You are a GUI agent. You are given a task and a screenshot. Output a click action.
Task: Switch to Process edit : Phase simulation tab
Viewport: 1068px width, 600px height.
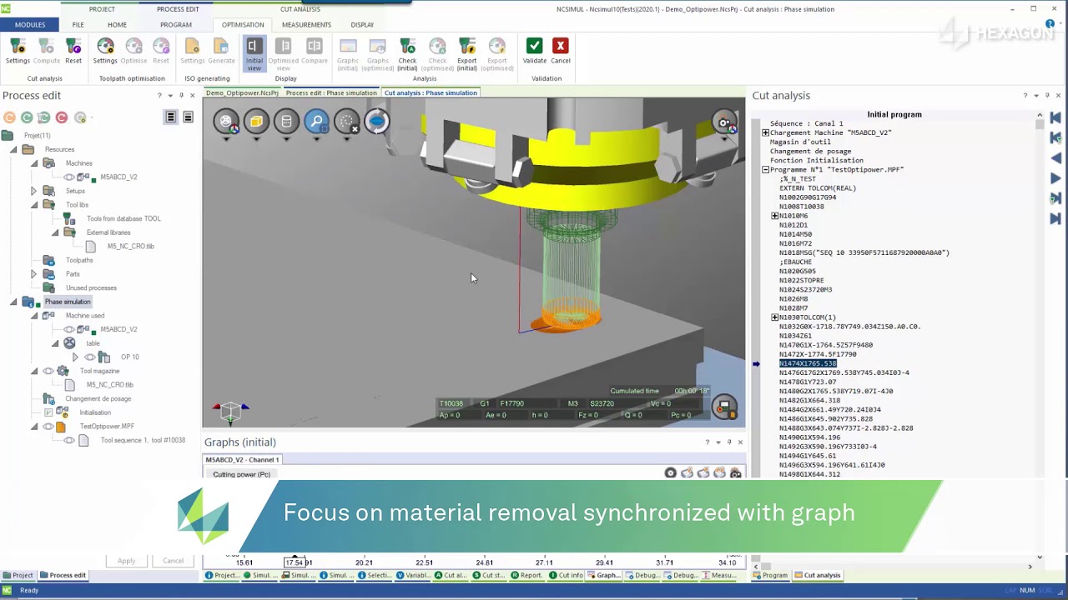(331, 92)
